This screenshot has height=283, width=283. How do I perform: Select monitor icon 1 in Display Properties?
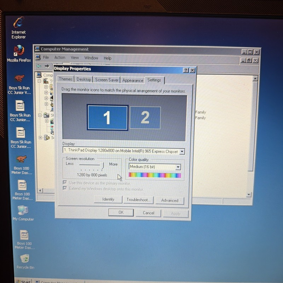108,117
